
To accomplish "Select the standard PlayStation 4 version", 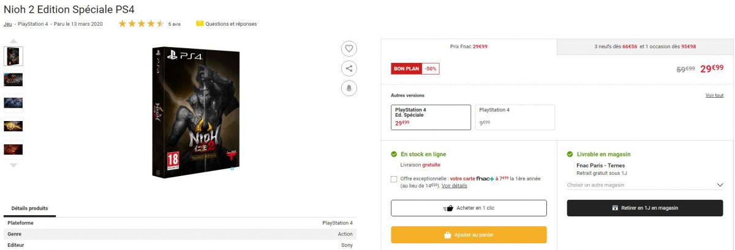I will pos(515,117).
